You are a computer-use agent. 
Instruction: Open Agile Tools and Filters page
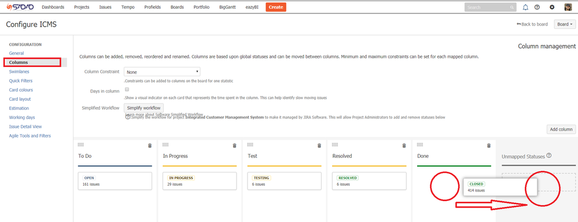coord(30,136)
